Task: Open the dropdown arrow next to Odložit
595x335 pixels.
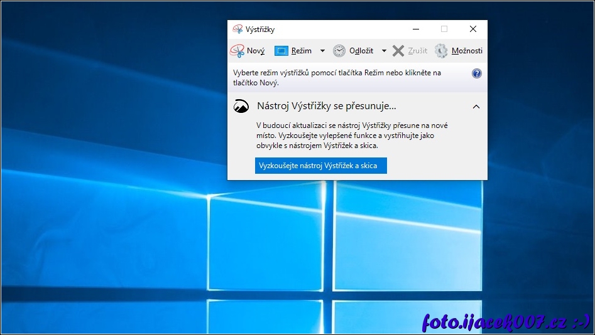Action: click(384, 51)
